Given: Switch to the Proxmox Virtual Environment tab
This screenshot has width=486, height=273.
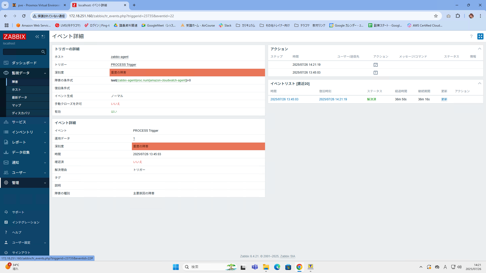Looking at the screenshot, I should tap(38, 5).
